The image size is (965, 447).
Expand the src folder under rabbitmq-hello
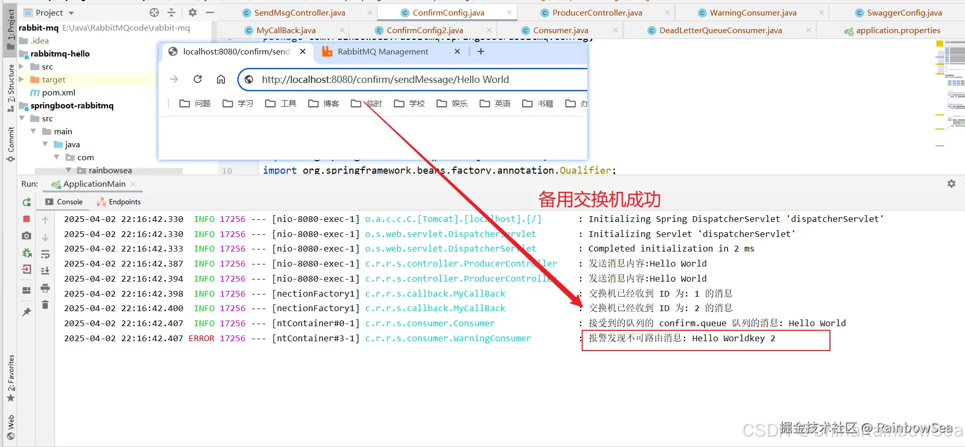point(21,66)
